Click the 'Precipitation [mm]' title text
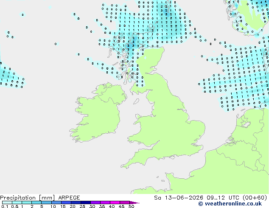This screenshot has width=269, height=208. tap(28, 198)
